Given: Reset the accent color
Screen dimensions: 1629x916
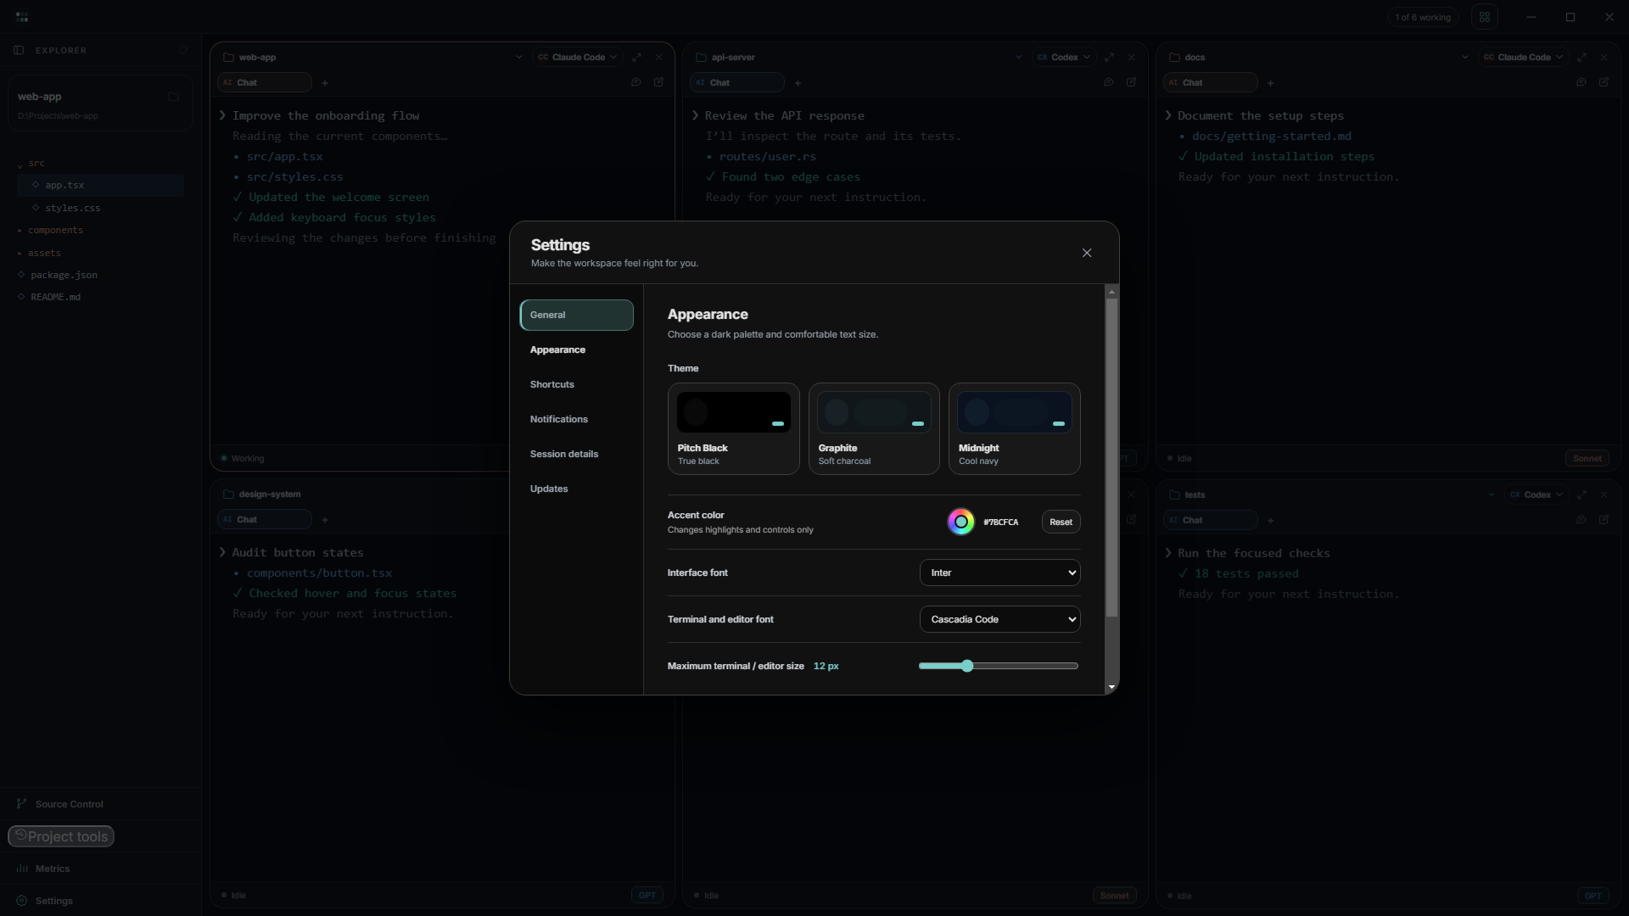Looking at the screenshot, I should (1061, 522).
